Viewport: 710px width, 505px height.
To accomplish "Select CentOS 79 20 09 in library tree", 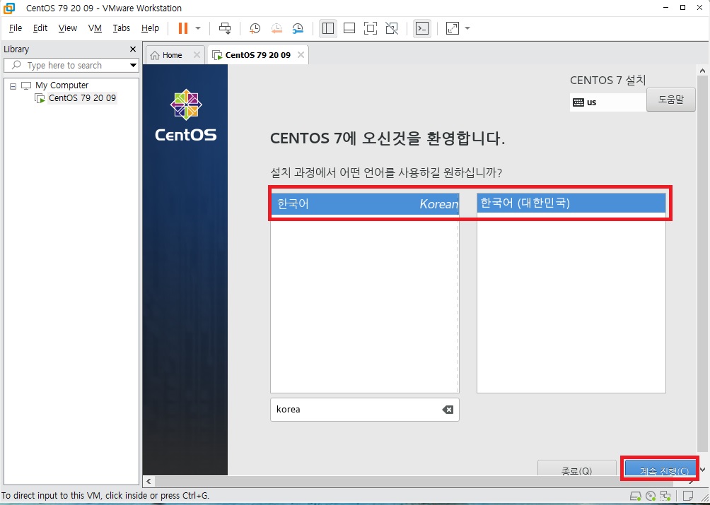I will pyautogui.click(x=82, y=97).
